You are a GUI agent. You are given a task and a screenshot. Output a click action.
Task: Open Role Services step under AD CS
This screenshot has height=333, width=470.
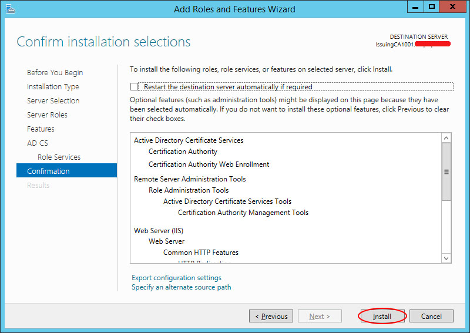coord(59,157)
